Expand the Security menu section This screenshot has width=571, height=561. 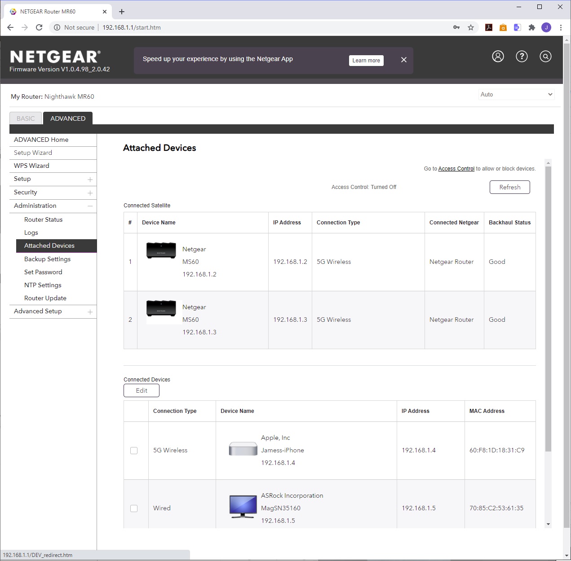tap(90, 193)
